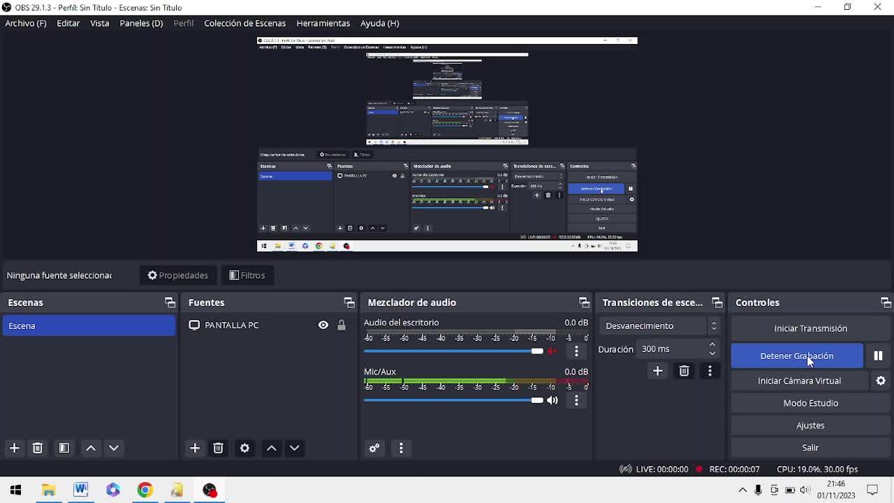Undock the Fuentes panel
Screen dimensions: 894x503
[x=349, y=302]
